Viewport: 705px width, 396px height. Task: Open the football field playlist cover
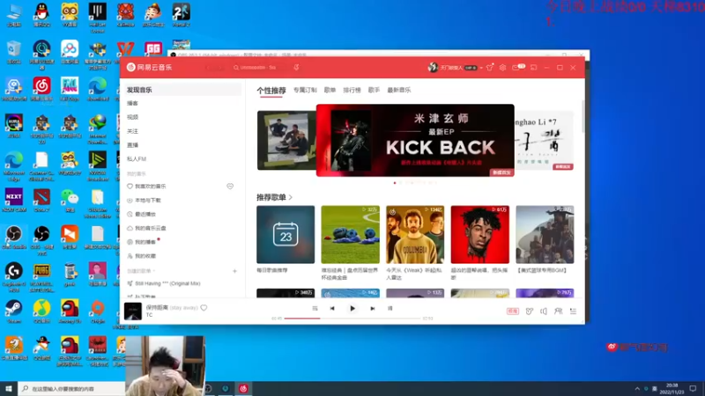coord(350,234)
